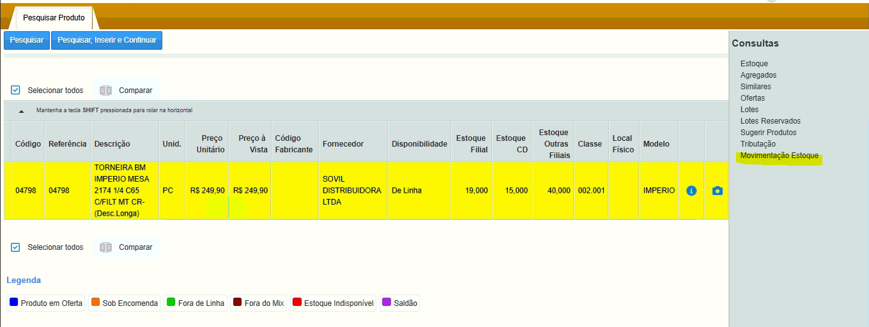Click upper Comparar label
The height and width of the screenshot is (327, 869).
(x=135, y=91)
